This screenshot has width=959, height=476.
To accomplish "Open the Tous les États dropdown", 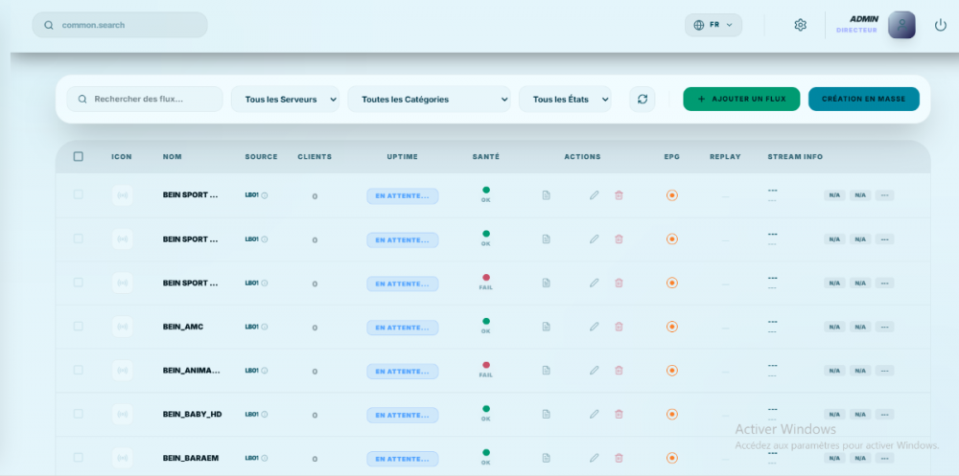I will click(x=565, y=99).
